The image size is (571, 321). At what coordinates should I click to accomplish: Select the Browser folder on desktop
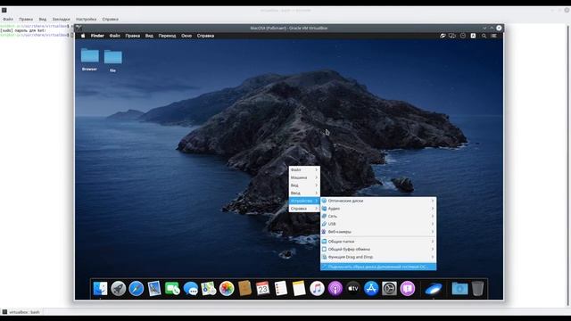pyautogui.click(x=89, y=60)
